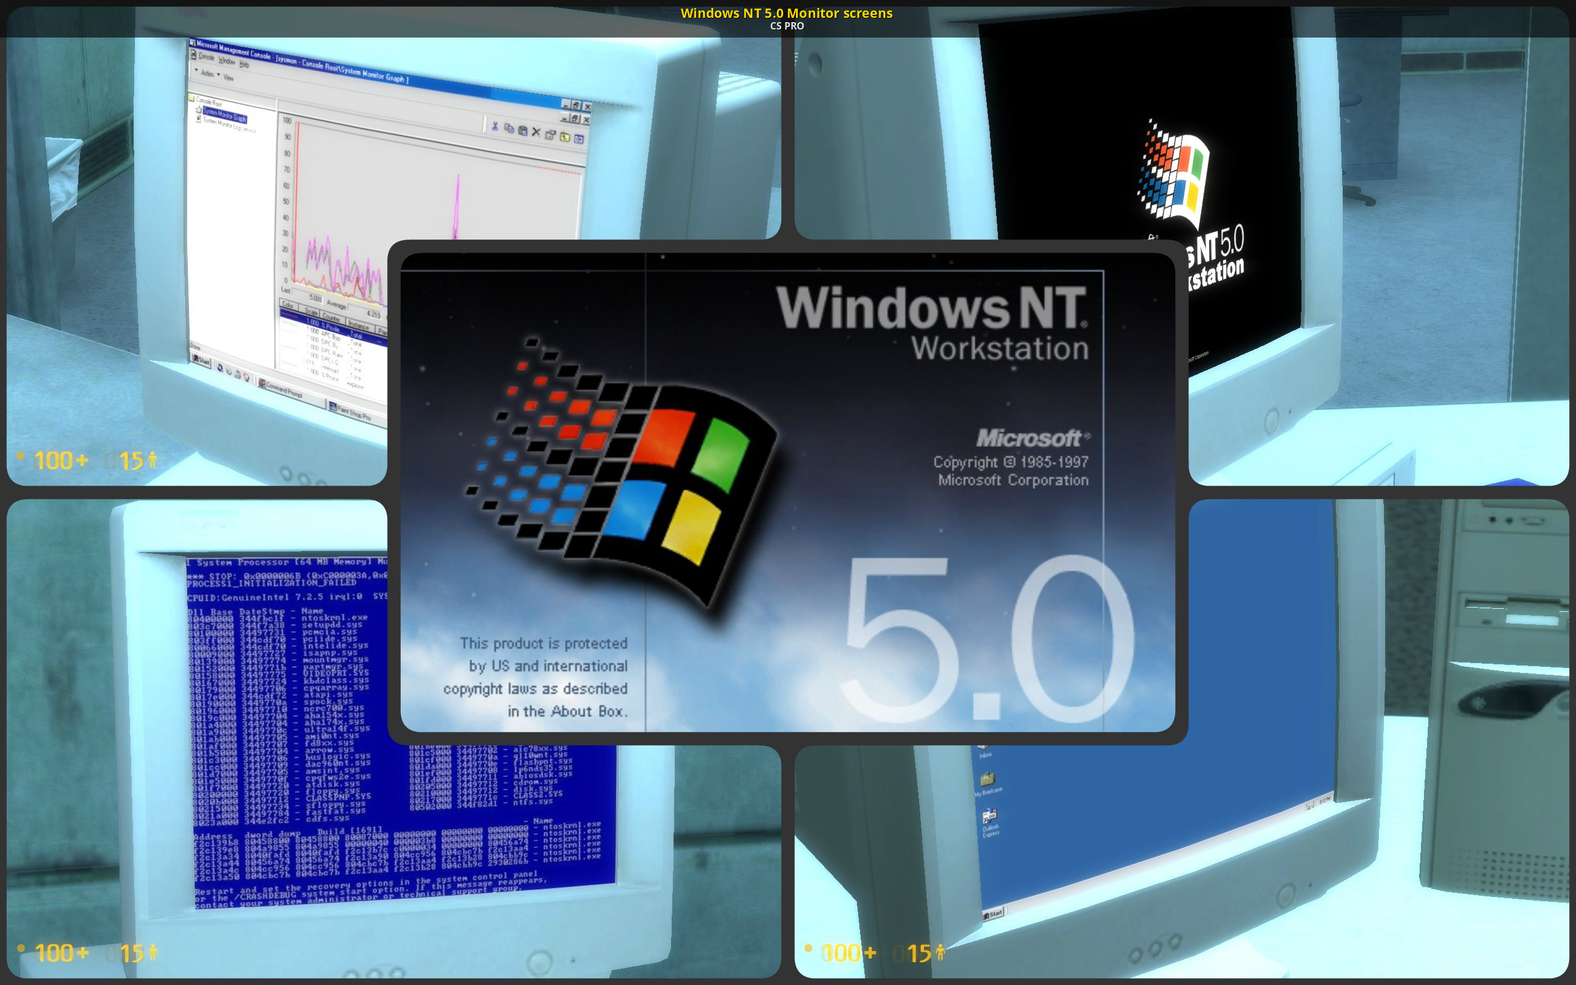Select System Monitor Graph in console tree
Image resolution: width=1576 pixels, height=985 pixels.
[x=225, y=115]
